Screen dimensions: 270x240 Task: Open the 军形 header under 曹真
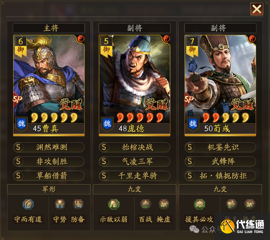coord(49,189)
